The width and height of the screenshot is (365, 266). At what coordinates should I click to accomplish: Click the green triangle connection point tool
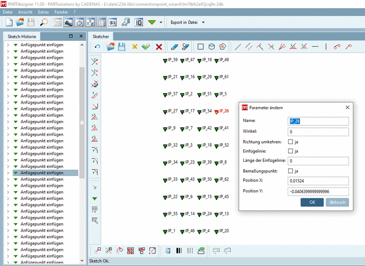[95, 199]
